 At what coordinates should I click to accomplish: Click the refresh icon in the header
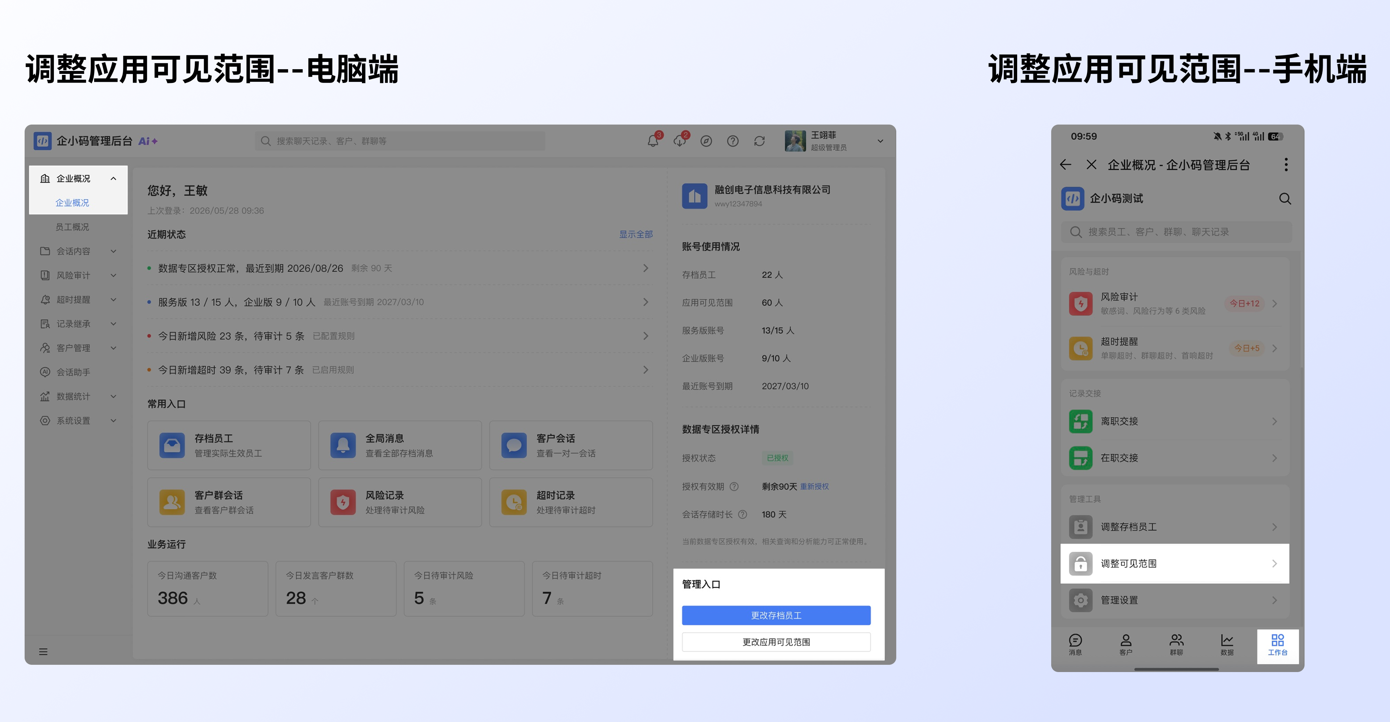[x=759, y=141]
